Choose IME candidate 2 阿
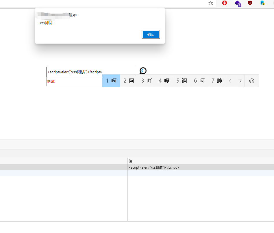Viewport: 274px width, 233px height. click(x=129, y=81)
